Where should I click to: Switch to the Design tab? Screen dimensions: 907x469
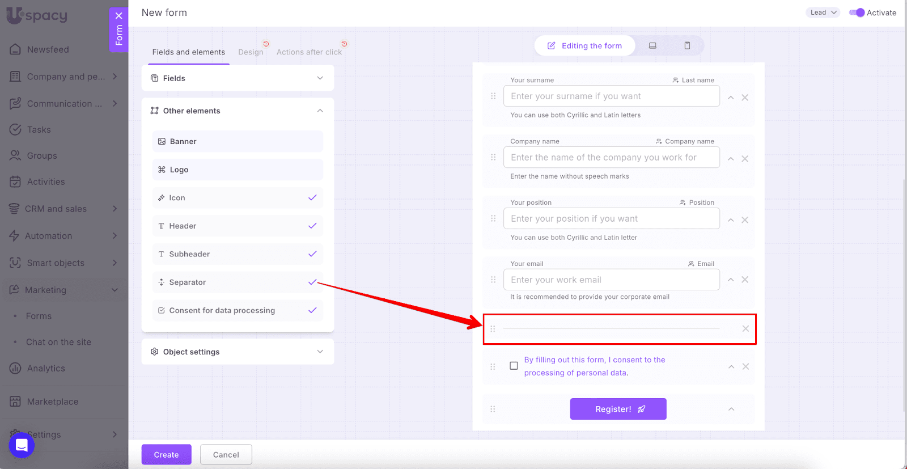click(x=251, y=52)
